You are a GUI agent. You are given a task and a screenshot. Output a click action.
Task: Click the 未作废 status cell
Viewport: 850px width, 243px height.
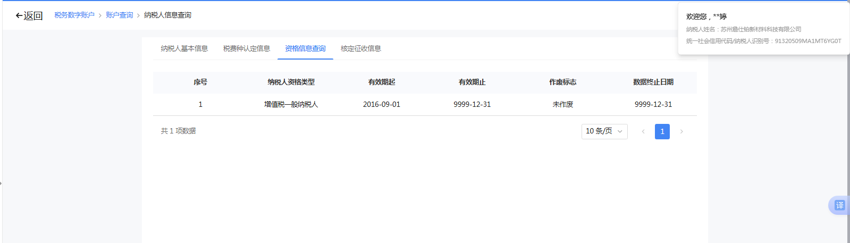pos(563,104)
